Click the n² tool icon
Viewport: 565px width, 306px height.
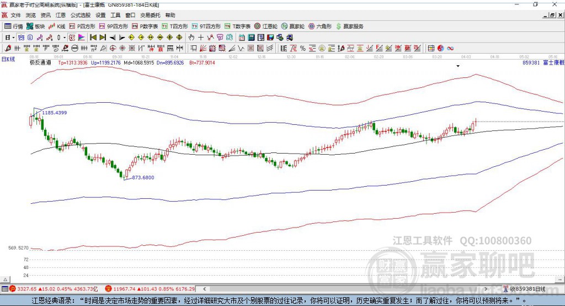(x=94, y=49)
